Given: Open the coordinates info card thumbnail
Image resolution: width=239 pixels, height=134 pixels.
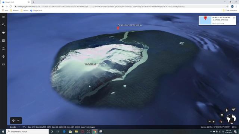Looking at the screenshot, I should (x=205, y=20).
